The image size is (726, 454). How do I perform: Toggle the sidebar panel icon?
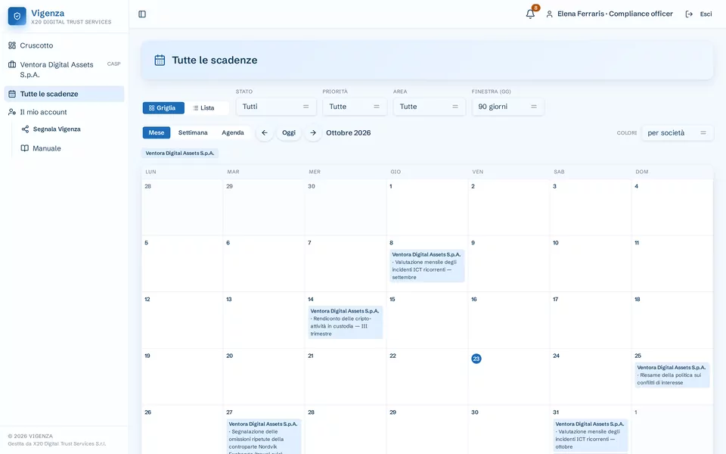pyautogui.click(x=142, y=14)
